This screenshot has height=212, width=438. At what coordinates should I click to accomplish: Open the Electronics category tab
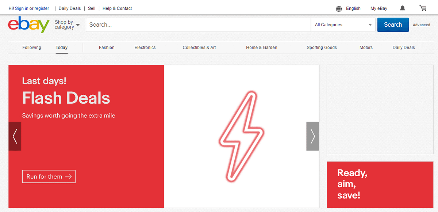(x=145, y=48)
